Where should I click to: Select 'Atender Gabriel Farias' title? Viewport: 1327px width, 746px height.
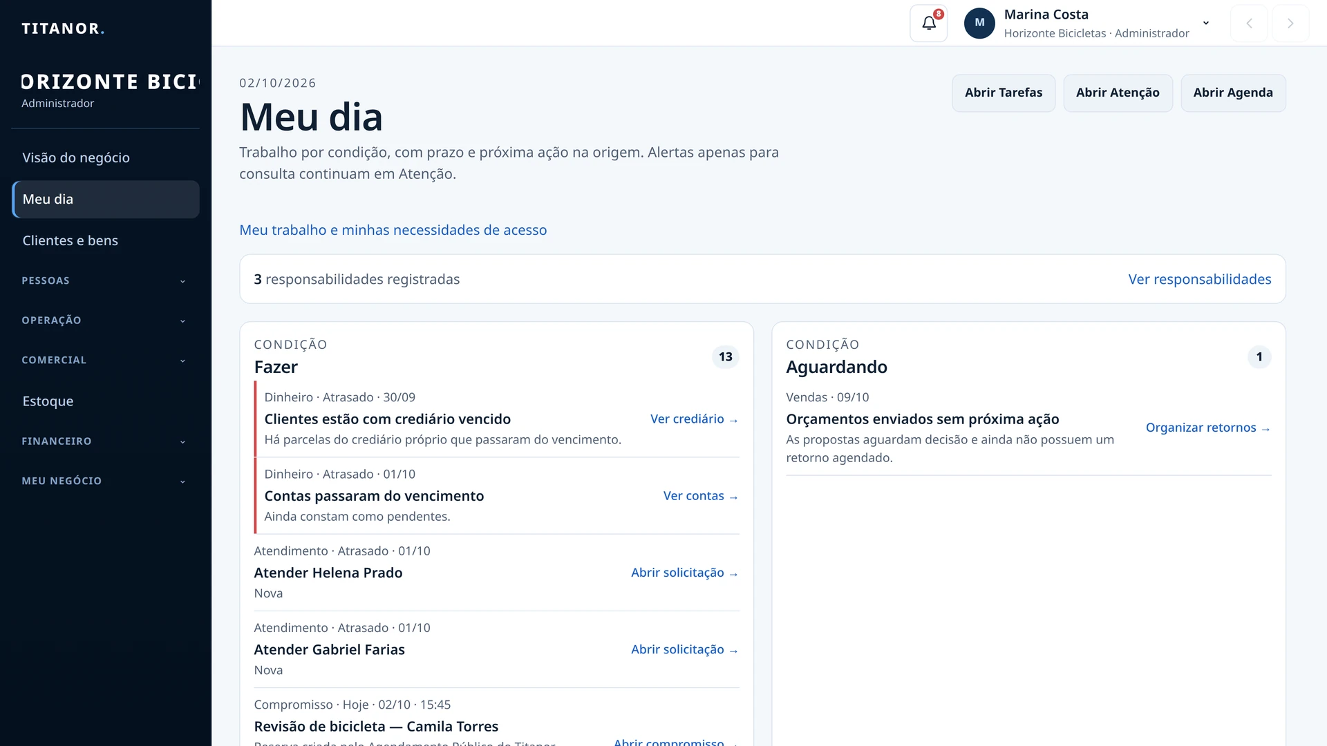tap(329, 649)
